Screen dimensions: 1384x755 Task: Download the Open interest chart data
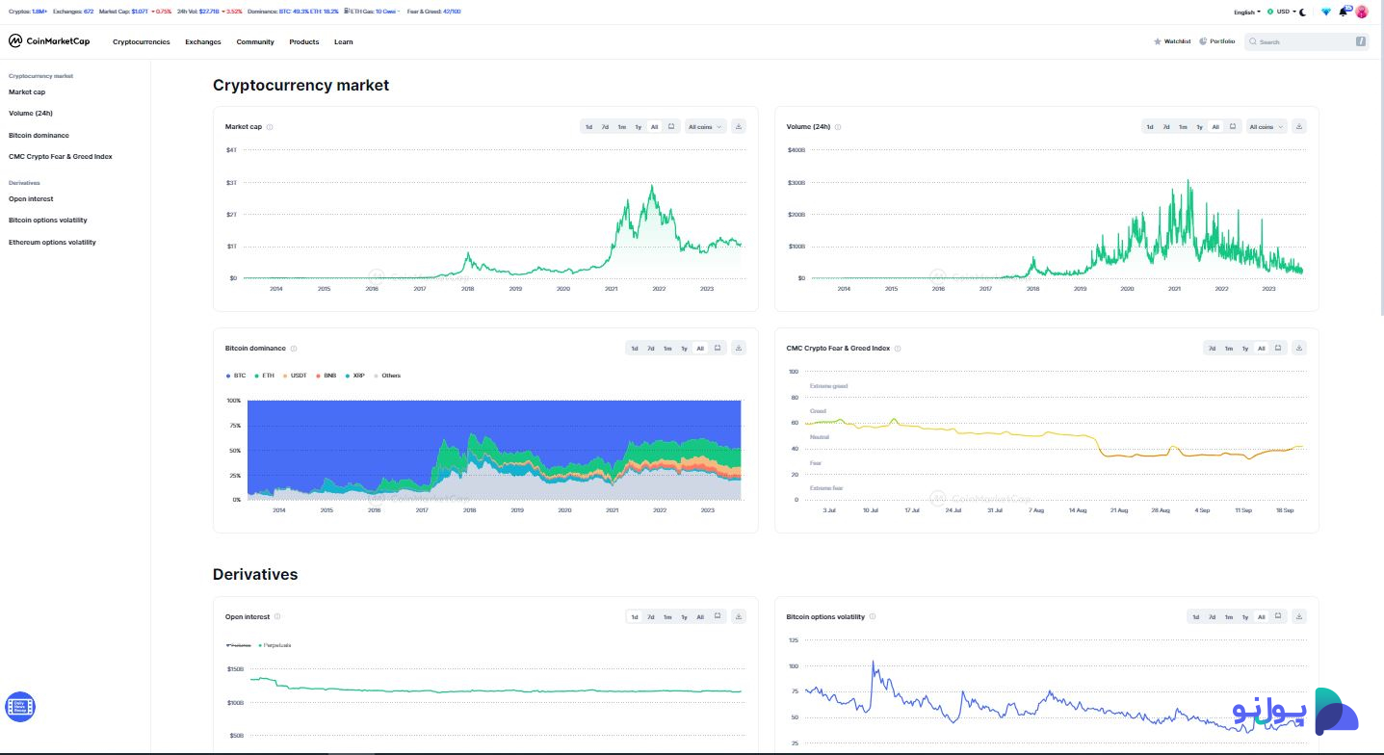739,616
